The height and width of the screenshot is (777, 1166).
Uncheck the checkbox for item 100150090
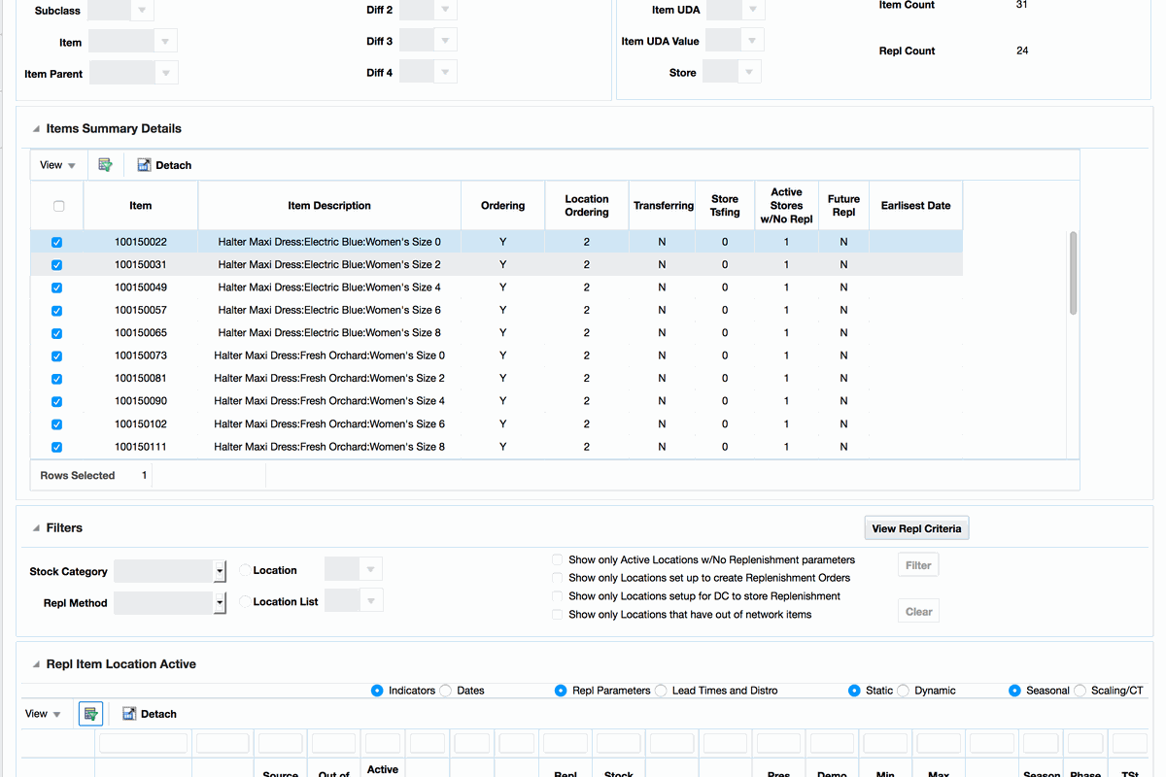click(x=56, y=402)
